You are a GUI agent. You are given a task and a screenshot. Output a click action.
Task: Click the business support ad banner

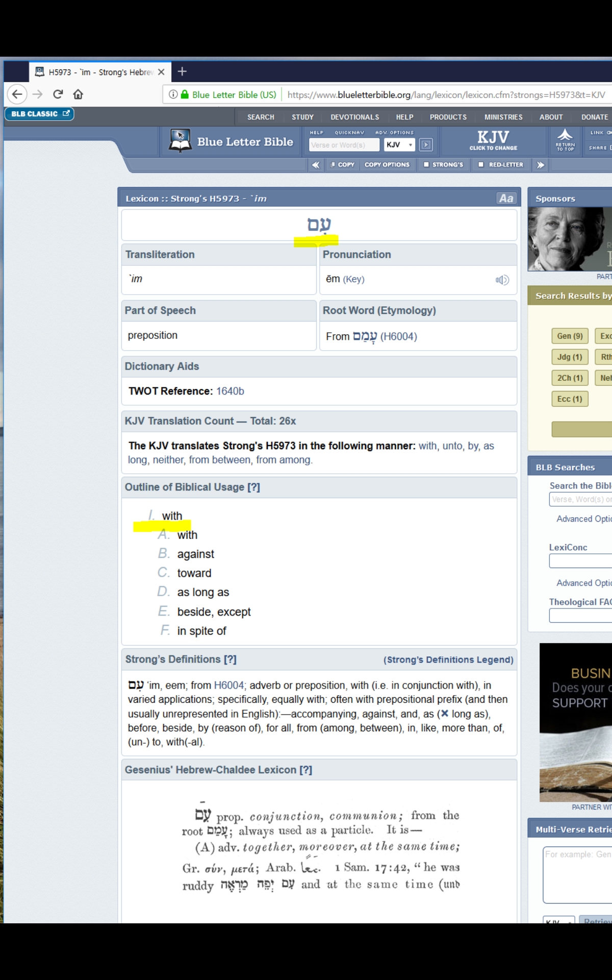pos(576,722)
